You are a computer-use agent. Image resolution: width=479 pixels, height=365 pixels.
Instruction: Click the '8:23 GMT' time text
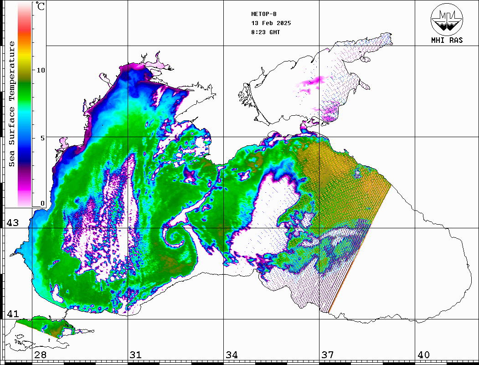point(266,32)
